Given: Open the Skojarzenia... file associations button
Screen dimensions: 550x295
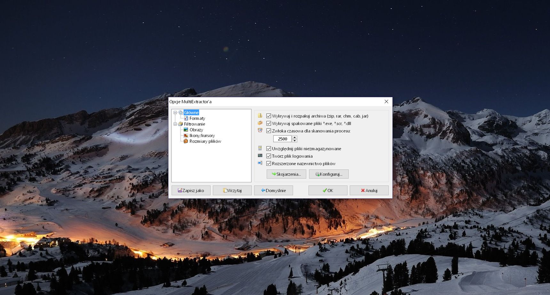Looking at the screenshot, I should click(286, 174).
